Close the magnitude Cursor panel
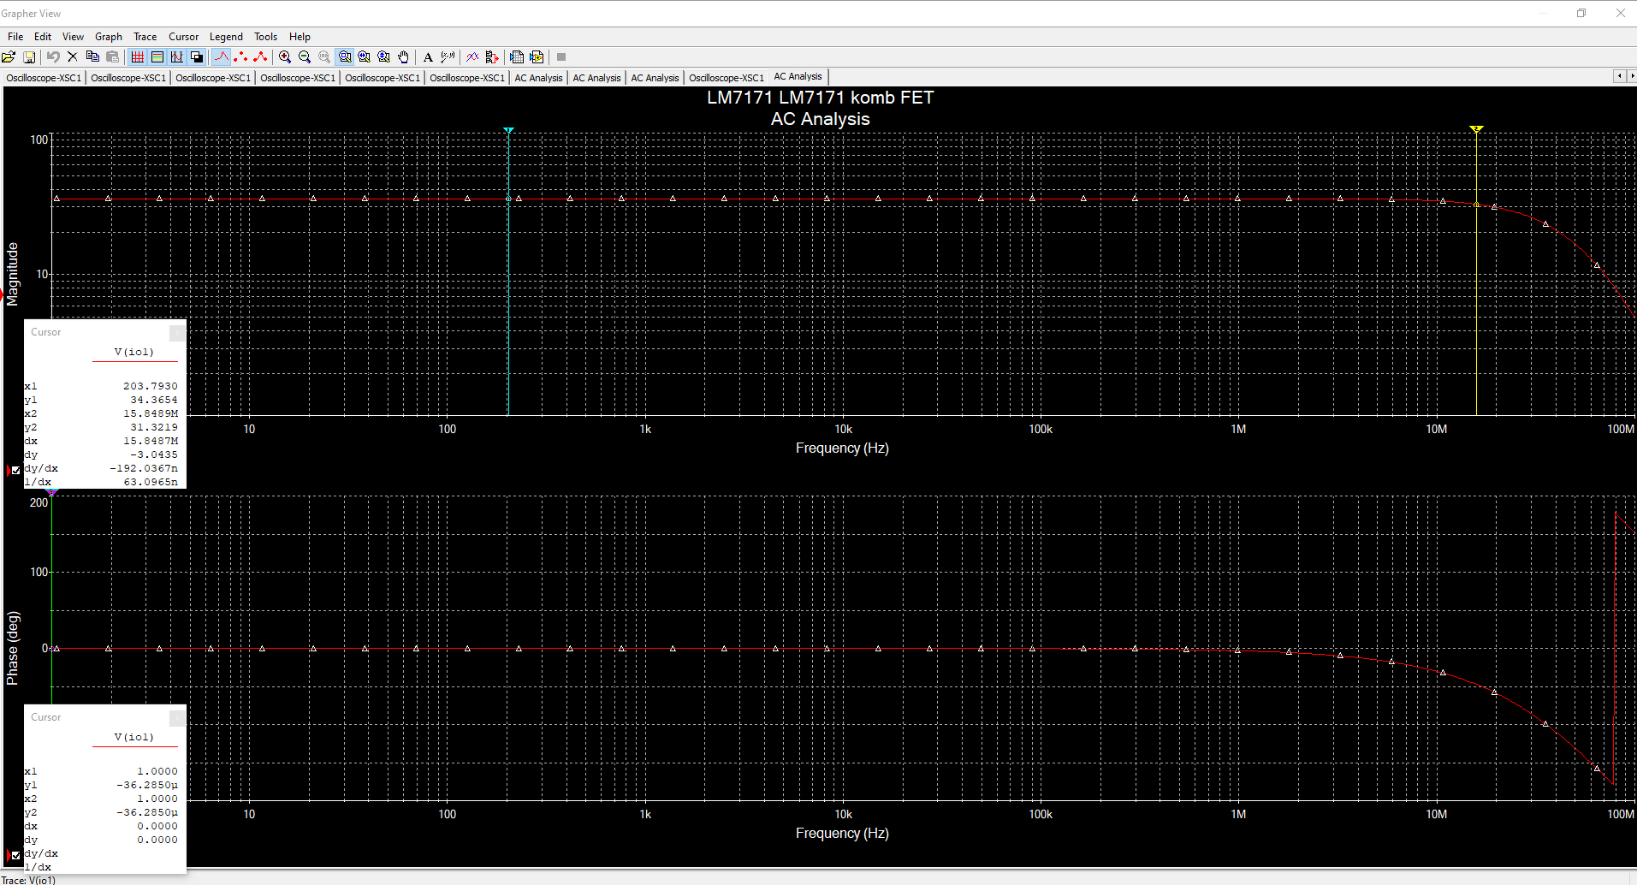Viewport: 1637px width, 885px height. point(177,332)
